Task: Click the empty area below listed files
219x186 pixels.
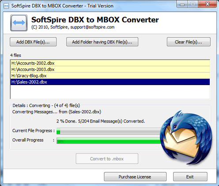Action: 110,92
